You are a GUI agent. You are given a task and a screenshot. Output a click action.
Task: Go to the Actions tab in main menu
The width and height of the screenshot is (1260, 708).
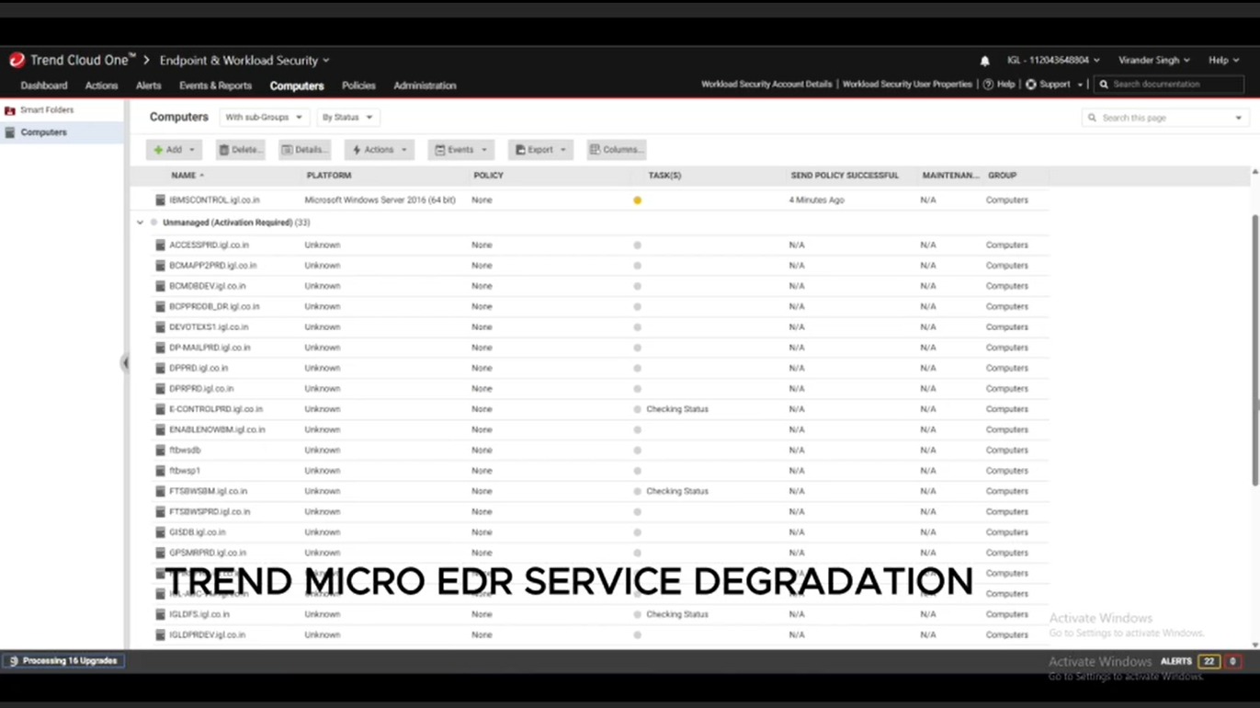pos(101,86)
